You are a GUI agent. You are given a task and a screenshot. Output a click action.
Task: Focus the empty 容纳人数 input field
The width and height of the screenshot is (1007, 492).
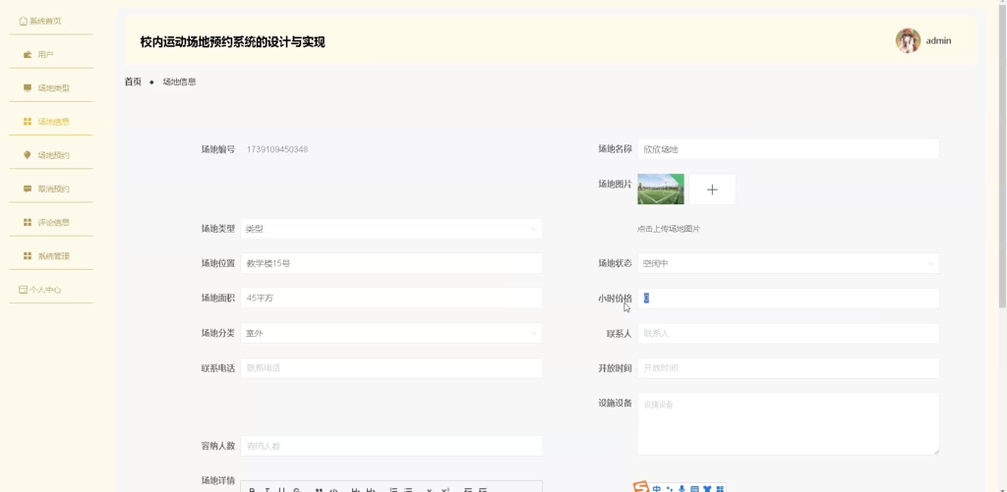(x=391, y=445)
